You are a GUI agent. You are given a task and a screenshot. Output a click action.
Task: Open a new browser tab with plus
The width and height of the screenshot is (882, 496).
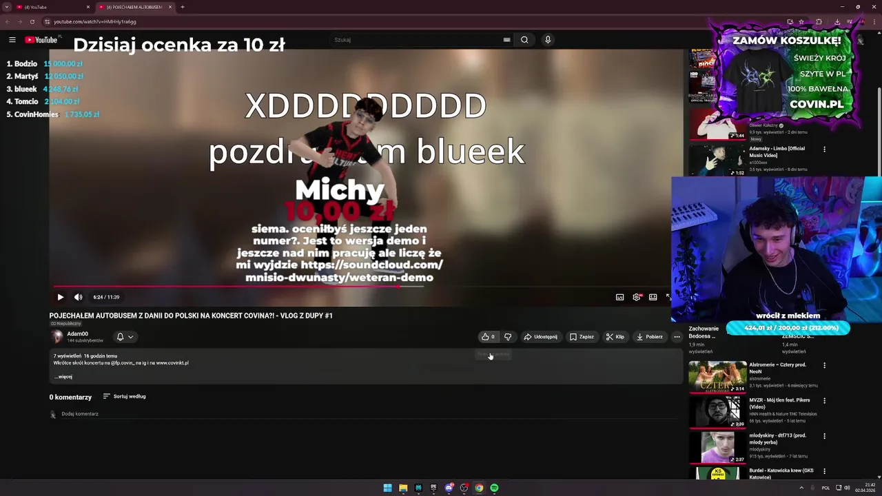pos(182,7)
